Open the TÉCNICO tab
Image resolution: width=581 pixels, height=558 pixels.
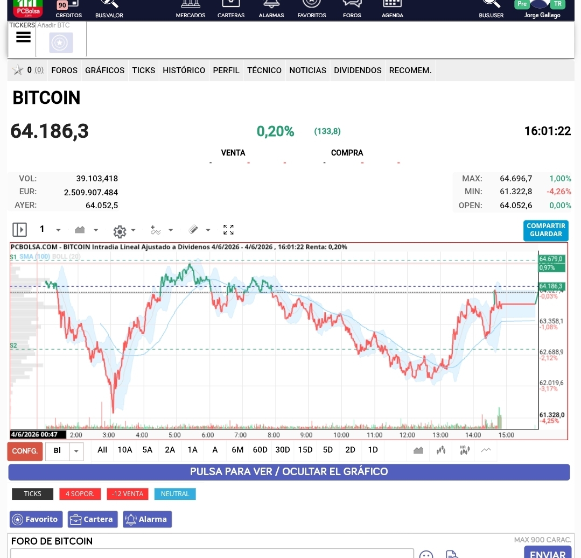pyautogui.click(x=264, y=70)
